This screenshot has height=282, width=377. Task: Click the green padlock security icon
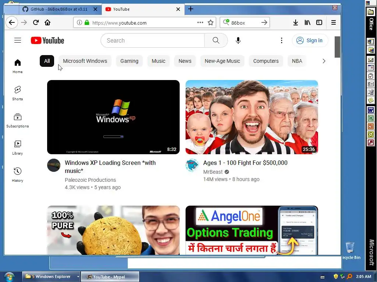[87, 22]
